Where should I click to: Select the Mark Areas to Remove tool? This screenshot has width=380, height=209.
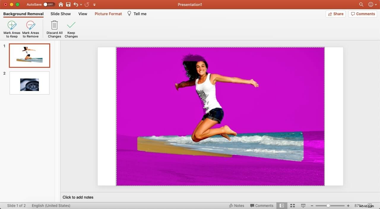(x=31, y=29)
